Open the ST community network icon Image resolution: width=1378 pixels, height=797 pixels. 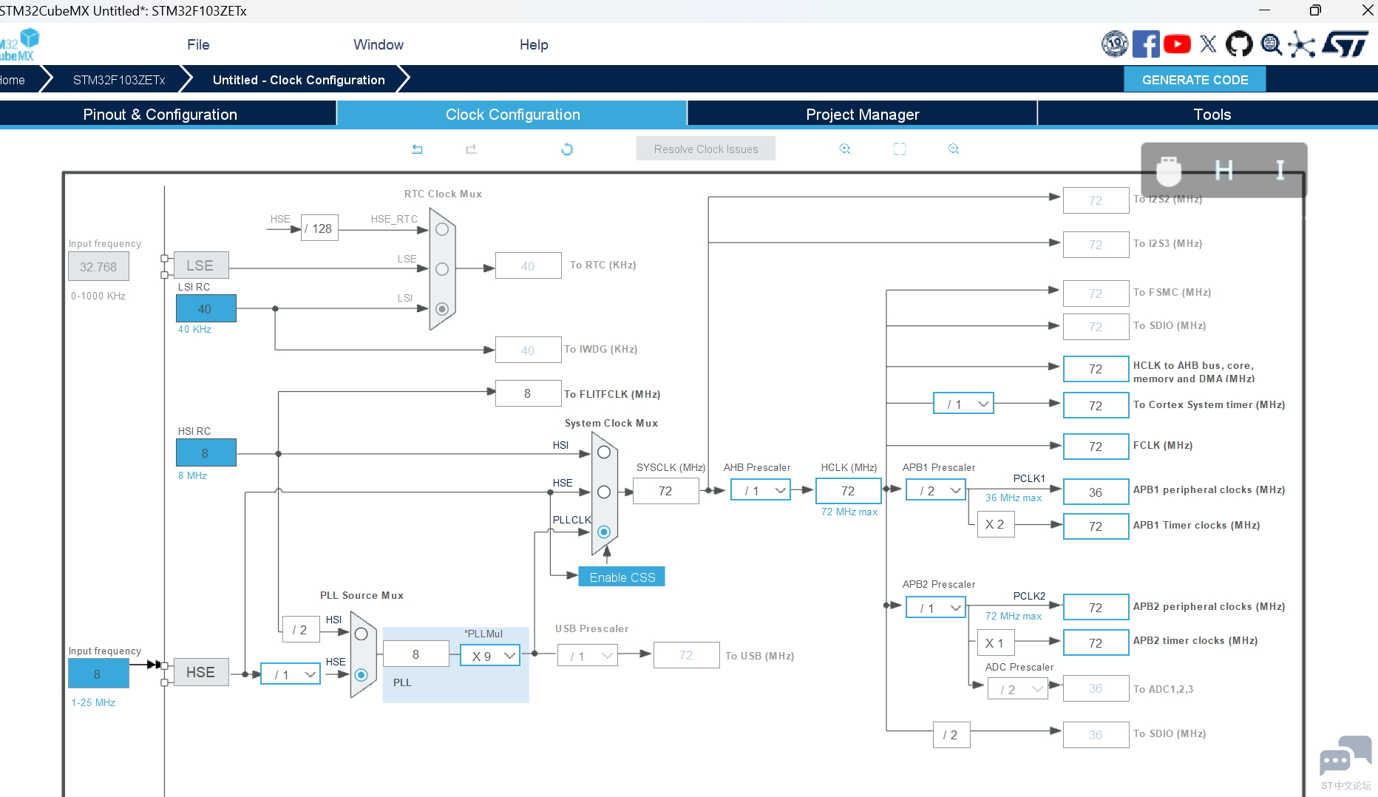coord(1302,44)
